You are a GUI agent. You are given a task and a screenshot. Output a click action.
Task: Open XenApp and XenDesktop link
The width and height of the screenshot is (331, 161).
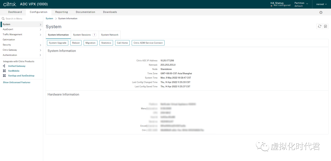click(21, 75)
